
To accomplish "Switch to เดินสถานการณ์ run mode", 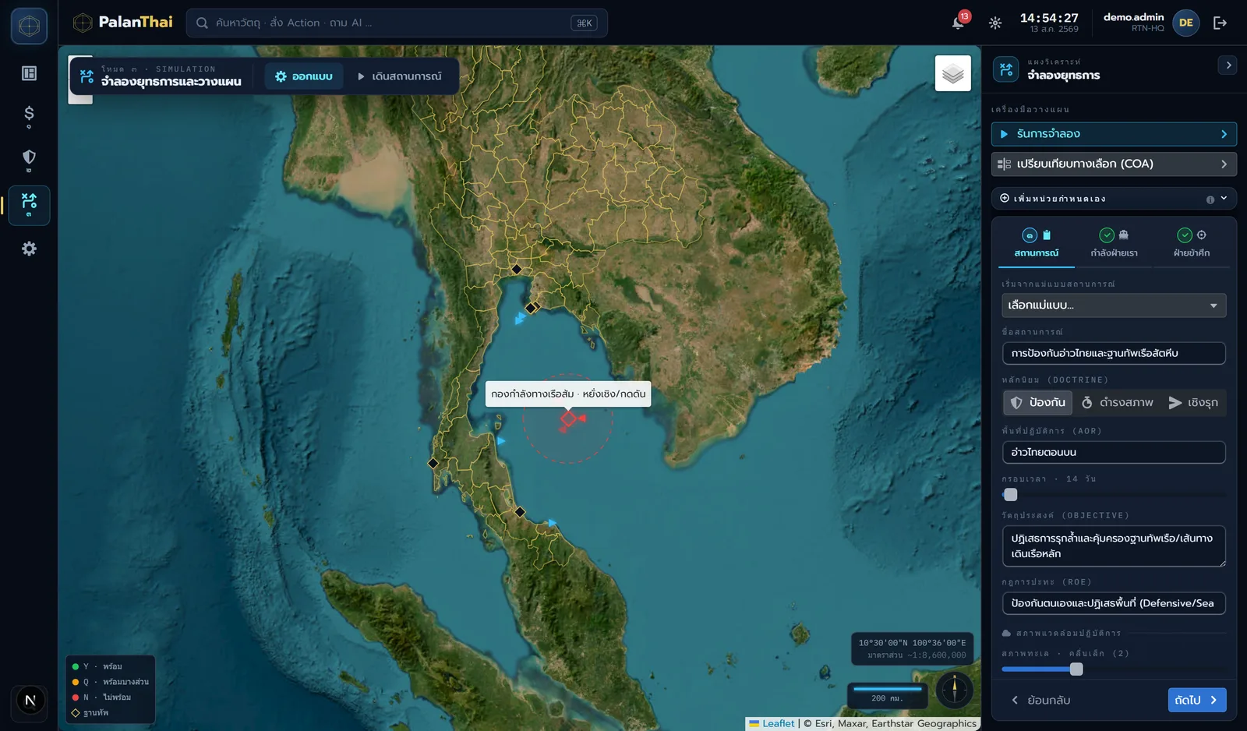I will tap(400, 76).
